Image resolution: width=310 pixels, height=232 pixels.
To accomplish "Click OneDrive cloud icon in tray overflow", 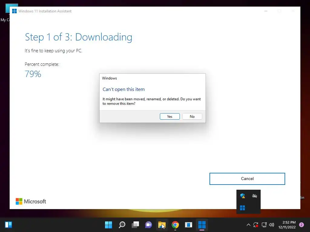I will pos(255,196).
